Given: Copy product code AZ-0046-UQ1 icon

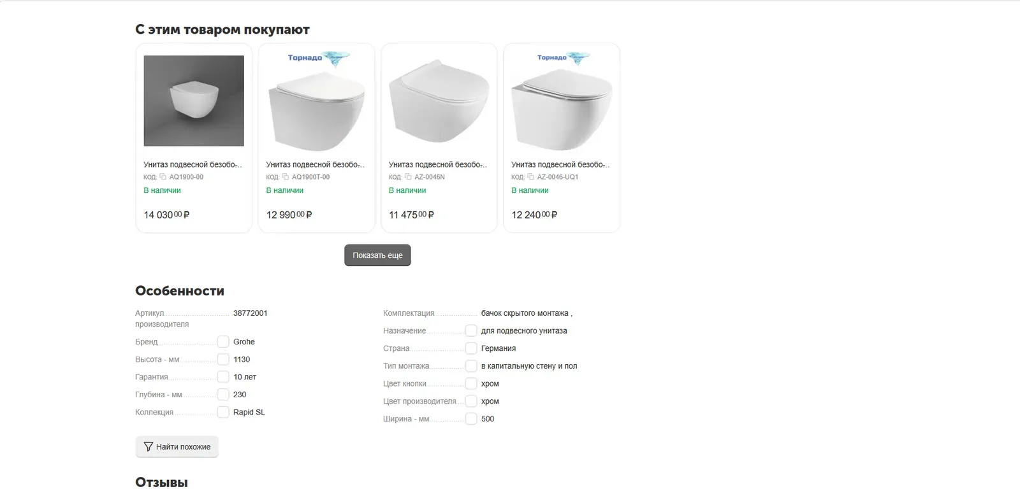Looking at the screenshot, I should click(530, 177).
